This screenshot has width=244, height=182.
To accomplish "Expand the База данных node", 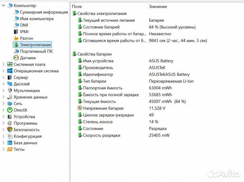I will (3, 143).
